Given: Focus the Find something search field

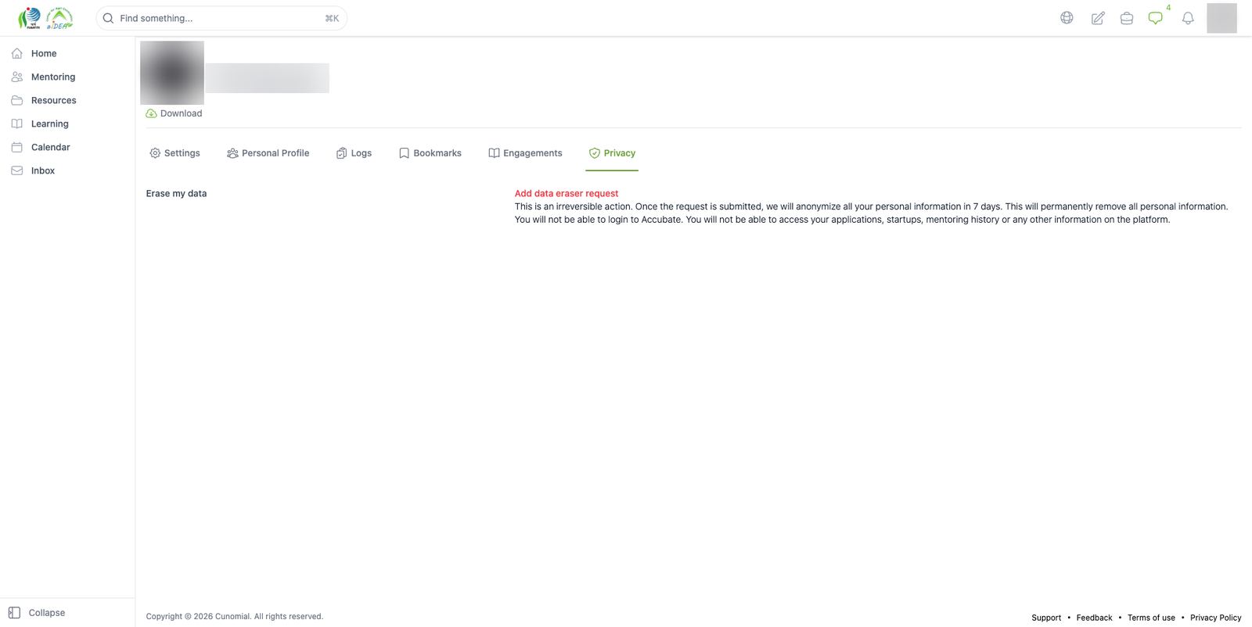Looking at the screenshot, I should click(x=221, y=18).
